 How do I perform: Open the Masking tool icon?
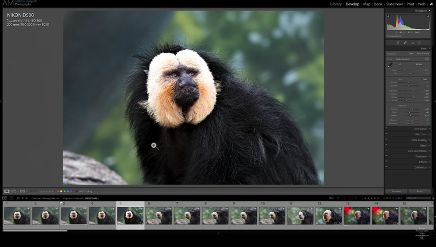point(419,43)
